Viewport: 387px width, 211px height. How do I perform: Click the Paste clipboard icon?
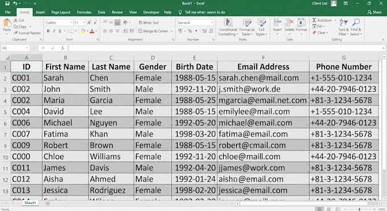point(7,23)
